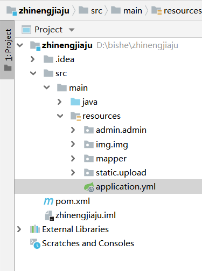The height and width of the screenshot is (271, 202).
Task: Click the blue java source folder icon
Action: point(75,102)
